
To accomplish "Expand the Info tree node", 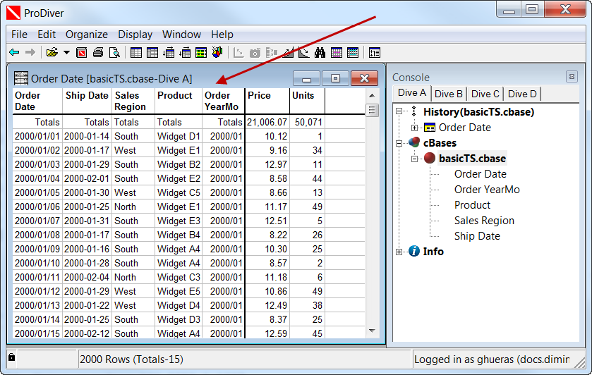I will [x=399, y=252].
